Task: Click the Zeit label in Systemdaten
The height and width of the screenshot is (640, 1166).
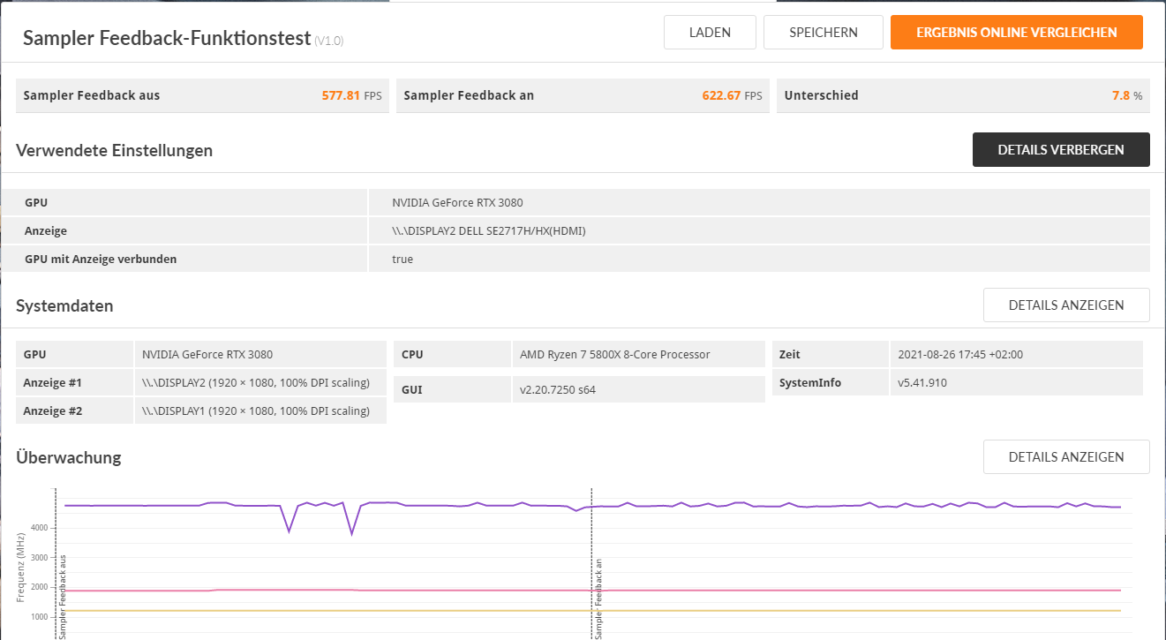Action: (x=789, y=355)
